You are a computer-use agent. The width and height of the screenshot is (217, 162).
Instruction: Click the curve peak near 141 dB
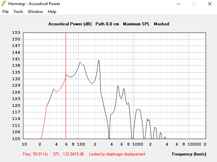99,60
